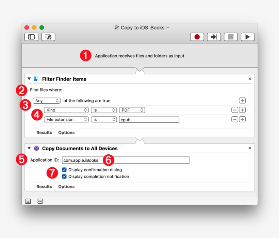The width and height of the screenshot is (279, 238).
Task: Open the Kind attribute dropdown
Action: point(66,110)
